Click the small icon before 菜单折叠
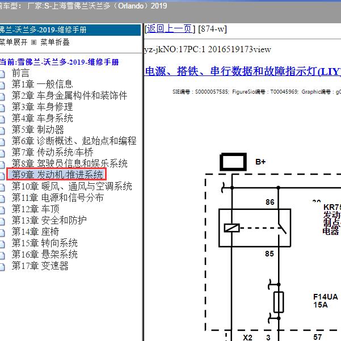341x341 pixels. [33, 42]
